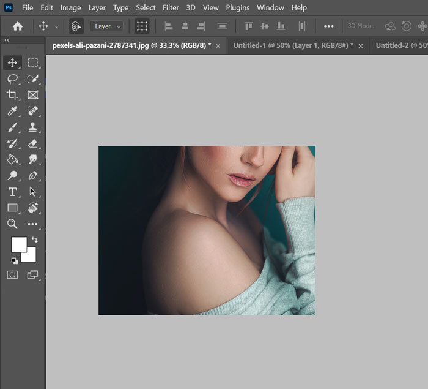This screenshot has height=389, width=428.
Task: Select the Crop tool
Action: tap(12, 95)
